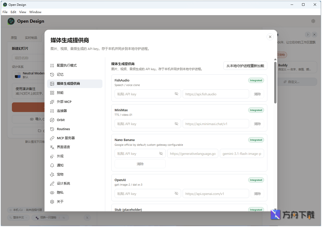The height and width of the screenshot is (227, 322).
Task: Clear the FishAudio key with 清除
Action: pos(257,94)
